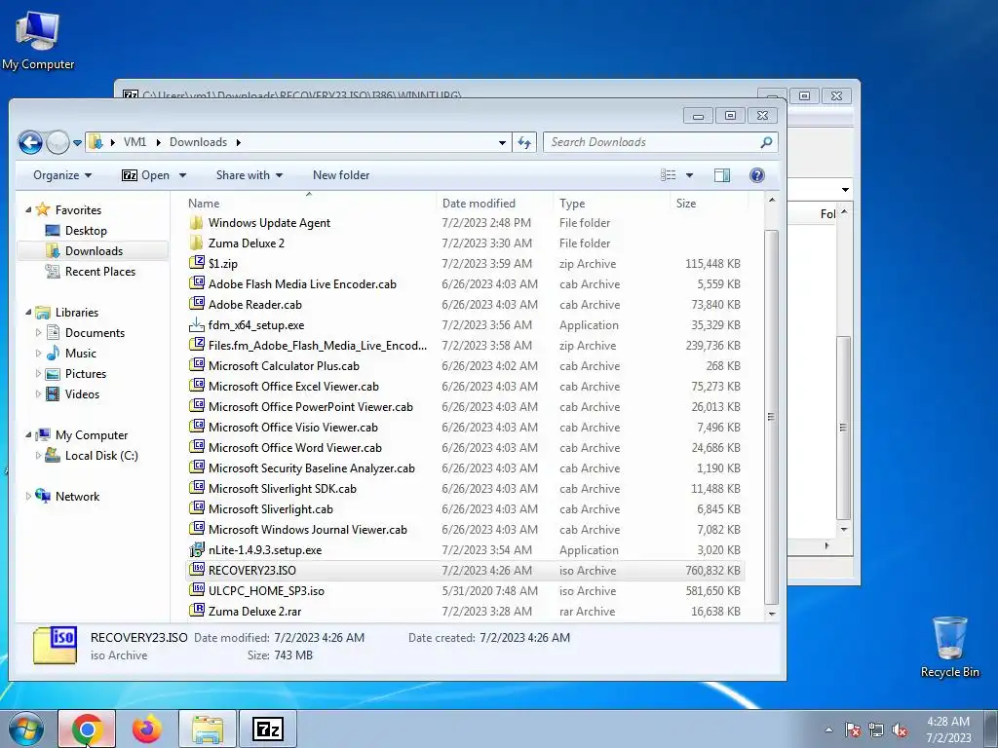998x748 pixels.
Task: Open selected file with 7-Zip Open button
Action: 146,175
